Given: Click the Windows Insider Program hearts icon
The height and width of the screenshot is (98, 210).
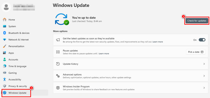Looking at the screenshot, I should [x=58, y=88].
